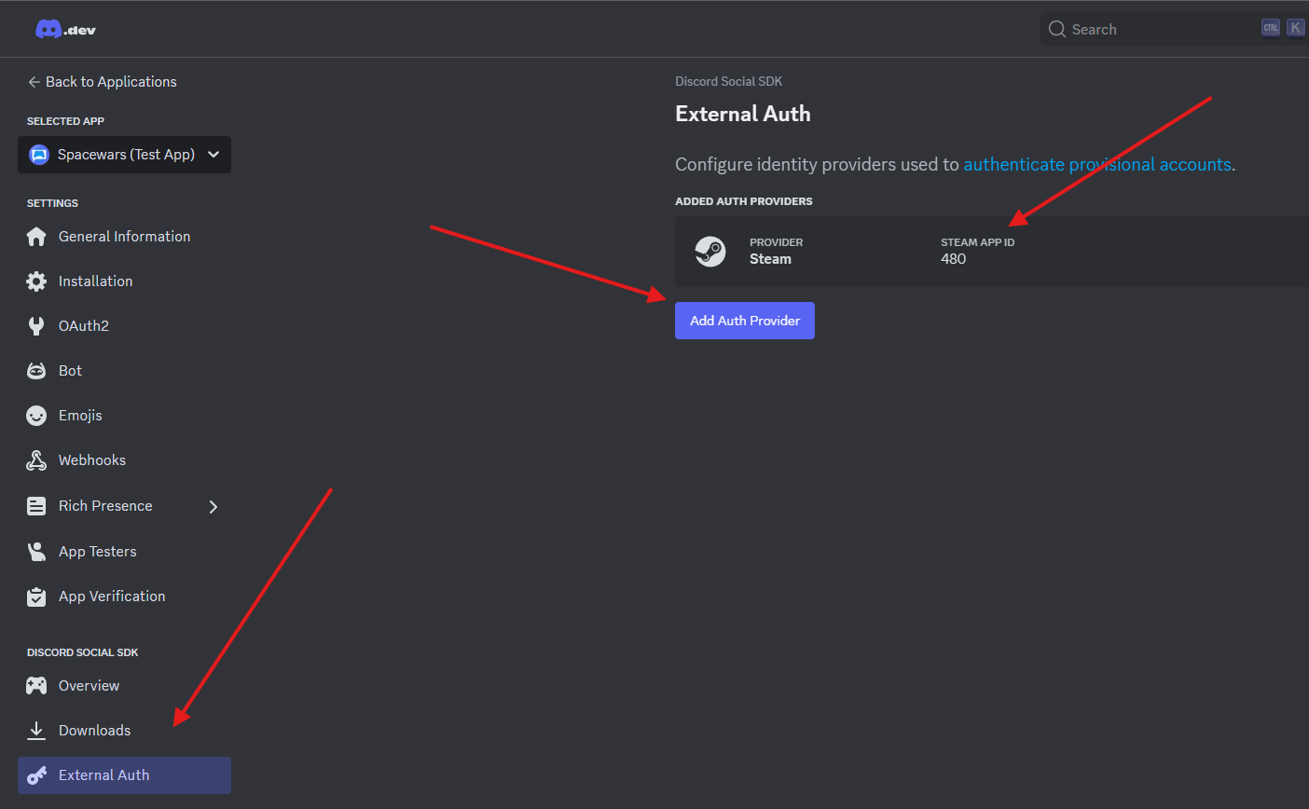Click the Overview game controller icon
1309x809 pixels.
[x=36, y=686]
